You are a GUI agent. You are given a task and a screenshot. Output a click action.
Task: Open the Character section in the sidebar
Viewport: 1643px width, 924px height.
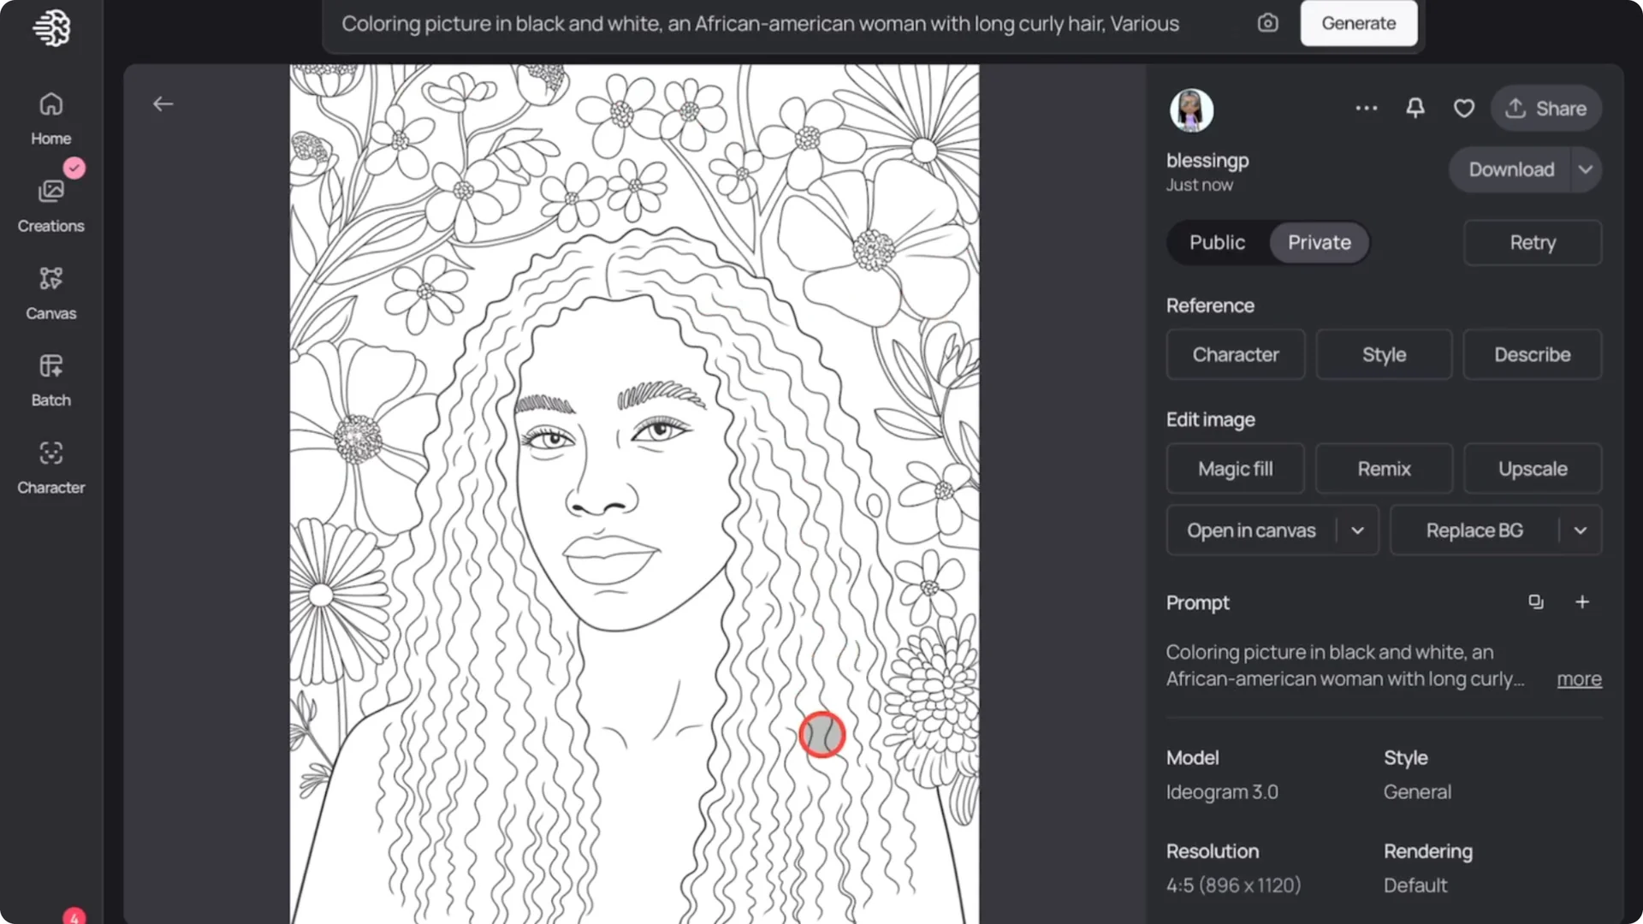pyautogui.click(x=50, y=466)
